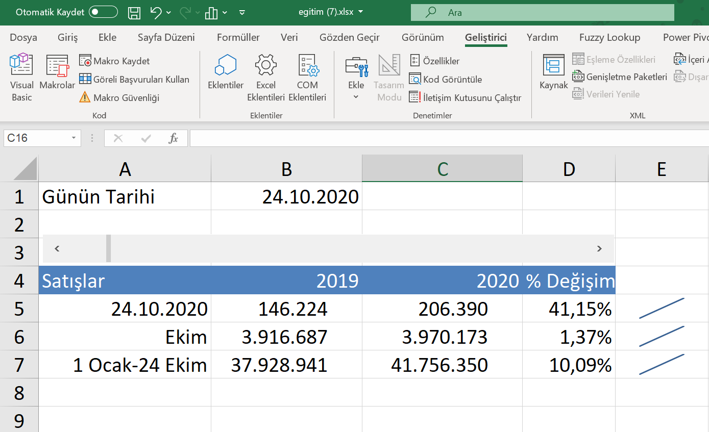
Task: Open the Yardım tab
Action: click(543, 37)
